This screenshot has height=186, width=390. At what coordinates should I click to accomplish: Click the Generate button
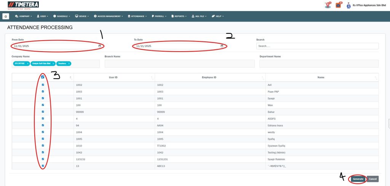(358, 179)
